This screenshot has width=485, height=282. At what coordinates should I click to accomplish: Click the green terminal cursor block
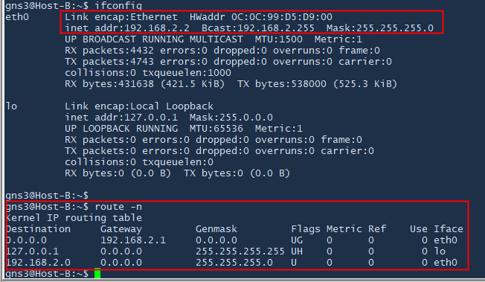pyautogui.click(x=97, y=274)
